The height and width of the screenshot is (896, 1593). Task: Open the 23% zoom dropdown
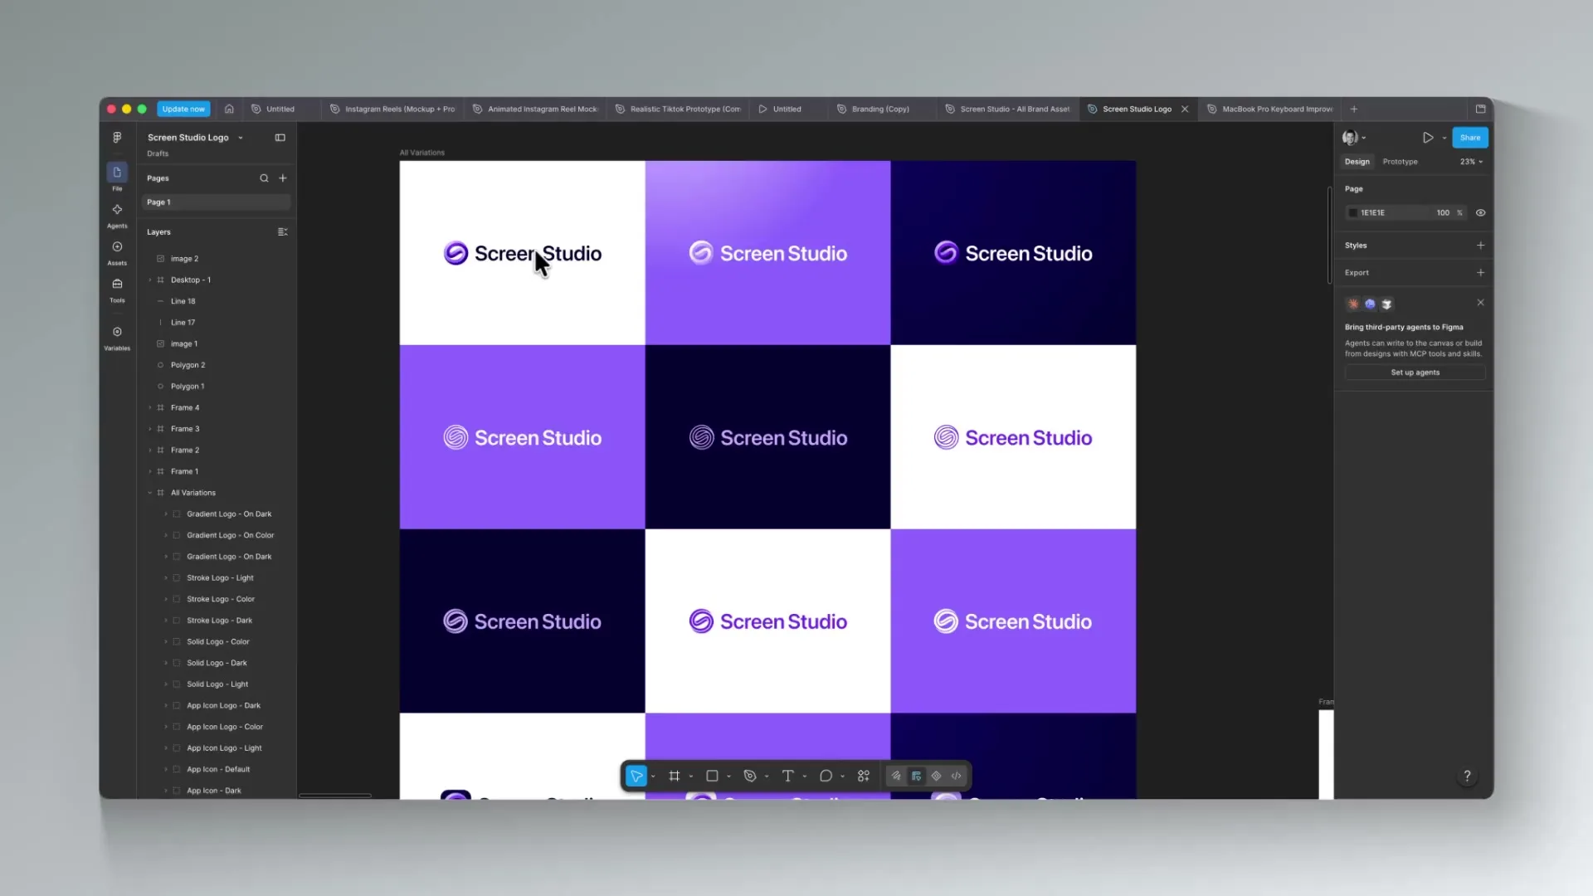tap(1472, 162)
